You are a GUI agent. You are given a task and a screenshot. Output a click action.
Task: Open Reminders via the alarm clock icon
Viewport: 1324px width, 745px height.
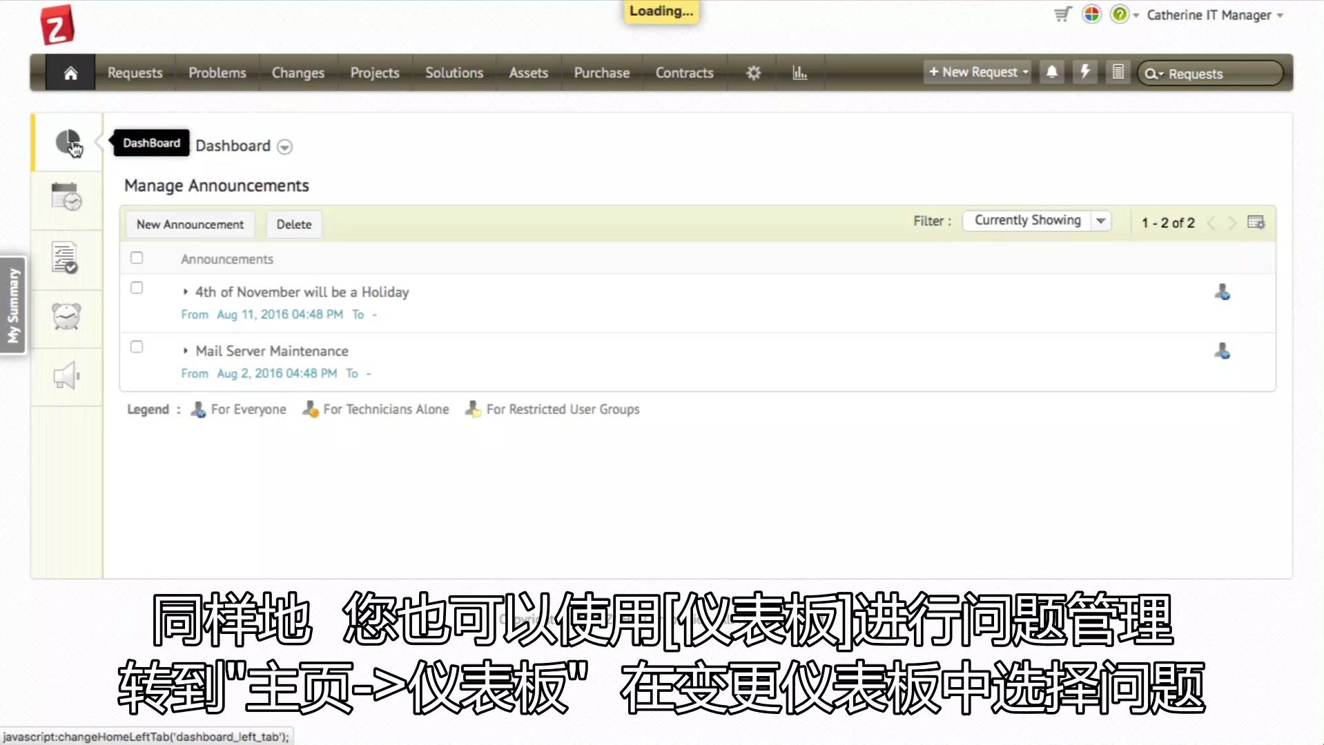coord(66,317)
